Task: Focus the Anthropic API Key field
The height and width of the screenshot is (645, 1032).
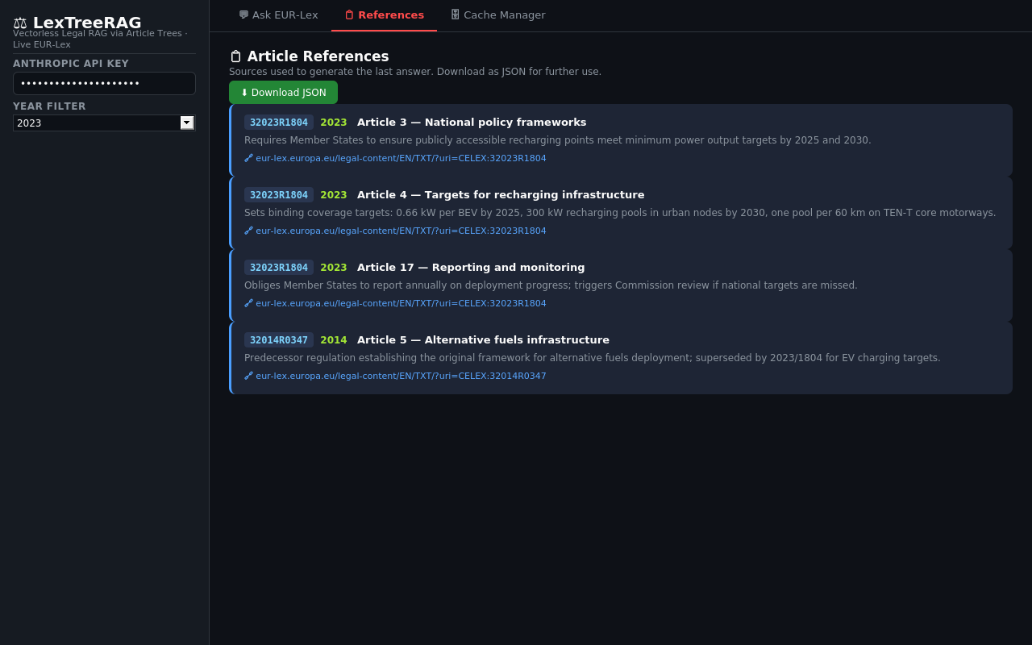Action: click(x=104, y=83)
